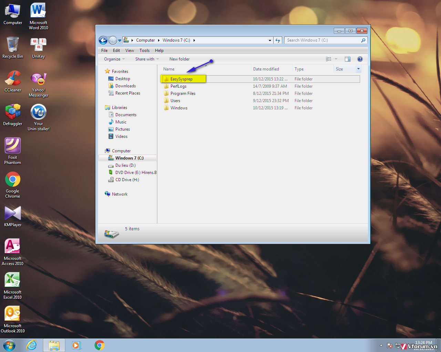Launch Chrome from the taskbar

(x=100, y=345)
